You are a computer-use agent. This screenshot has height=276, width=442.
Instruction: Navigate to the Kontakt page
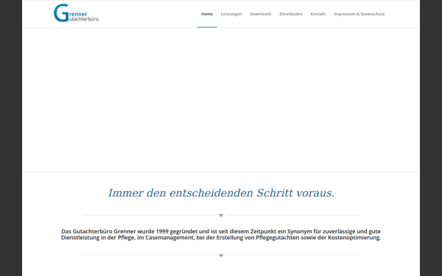[x=318, y=14]
